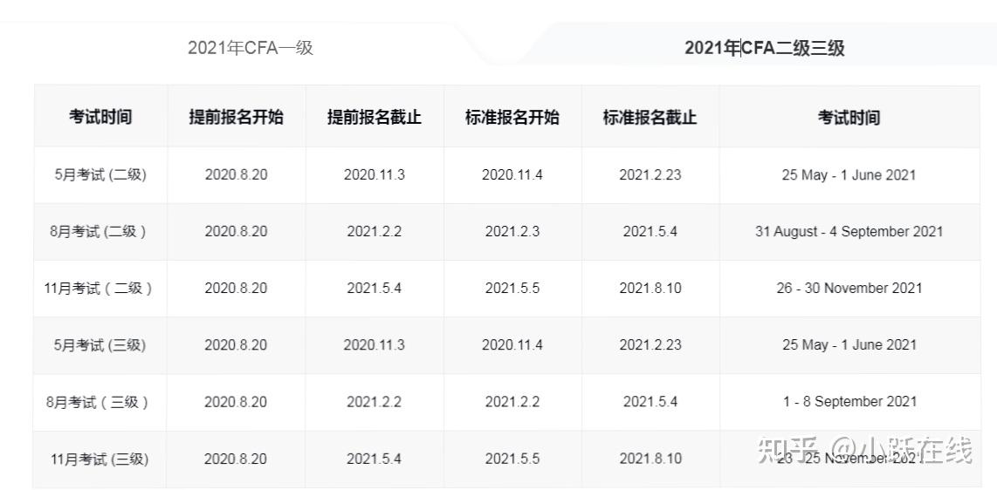
Task: Switch to the 2021年CFA一级 tab
Action: [251, 48]
